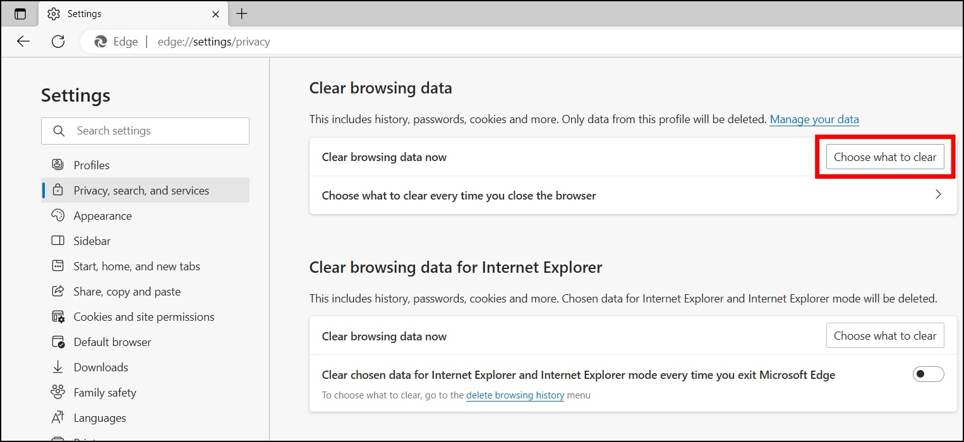
Task: Open the Manage your data link
Action: tap(814, 119)
